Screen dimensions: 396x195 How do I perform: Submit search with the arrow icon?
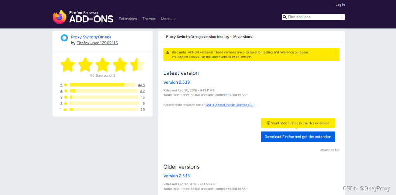pyautogui.click(x=341, y=17)
